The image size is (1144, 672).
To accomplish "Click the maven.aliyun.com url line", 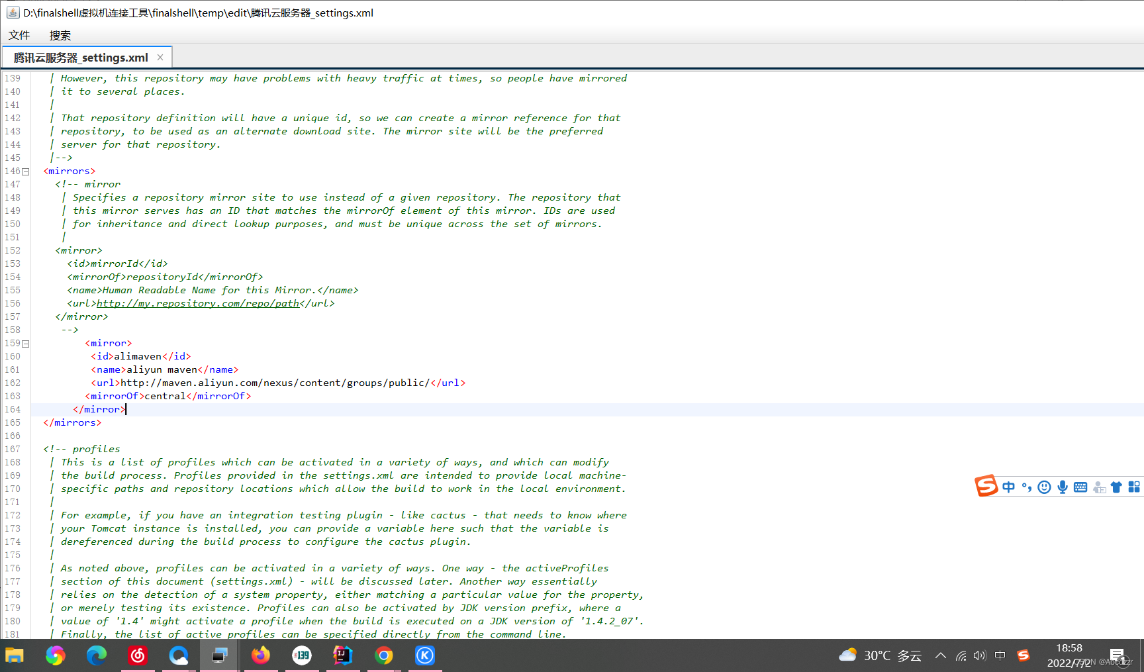I will pyautogui.click(x=278, y=383).
